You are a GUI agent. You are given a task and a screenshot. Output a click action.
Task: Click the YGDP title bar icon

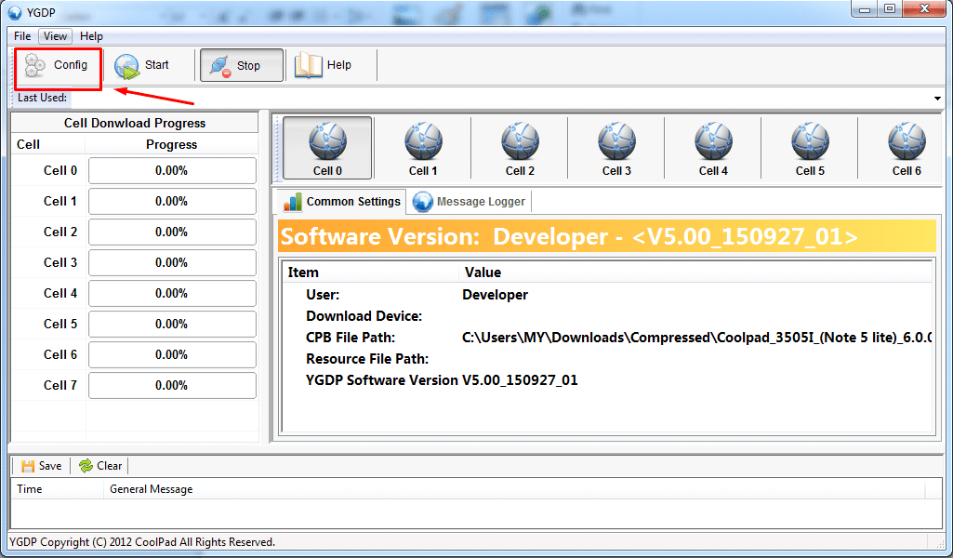(x=15, y=12)
